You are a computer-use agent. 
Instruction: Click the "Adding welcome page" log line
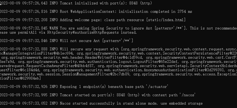pyautogui.click(x=93, y=20)
